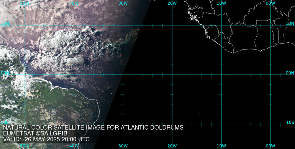Image resolution: width=295 pixels, height=149 pixels.
Task: Click the 40W longitude label along the bottom edge
Action: (74, 146)
